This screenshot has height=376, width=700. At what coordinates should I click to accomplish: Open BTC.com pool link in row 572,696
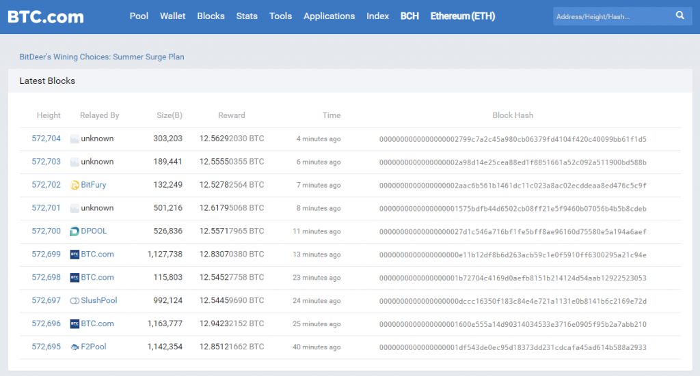pos(97,324)
